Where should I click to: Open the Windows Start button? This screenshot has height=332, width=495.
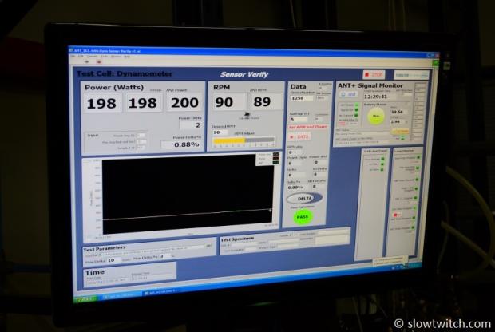[x=85, y=298]
